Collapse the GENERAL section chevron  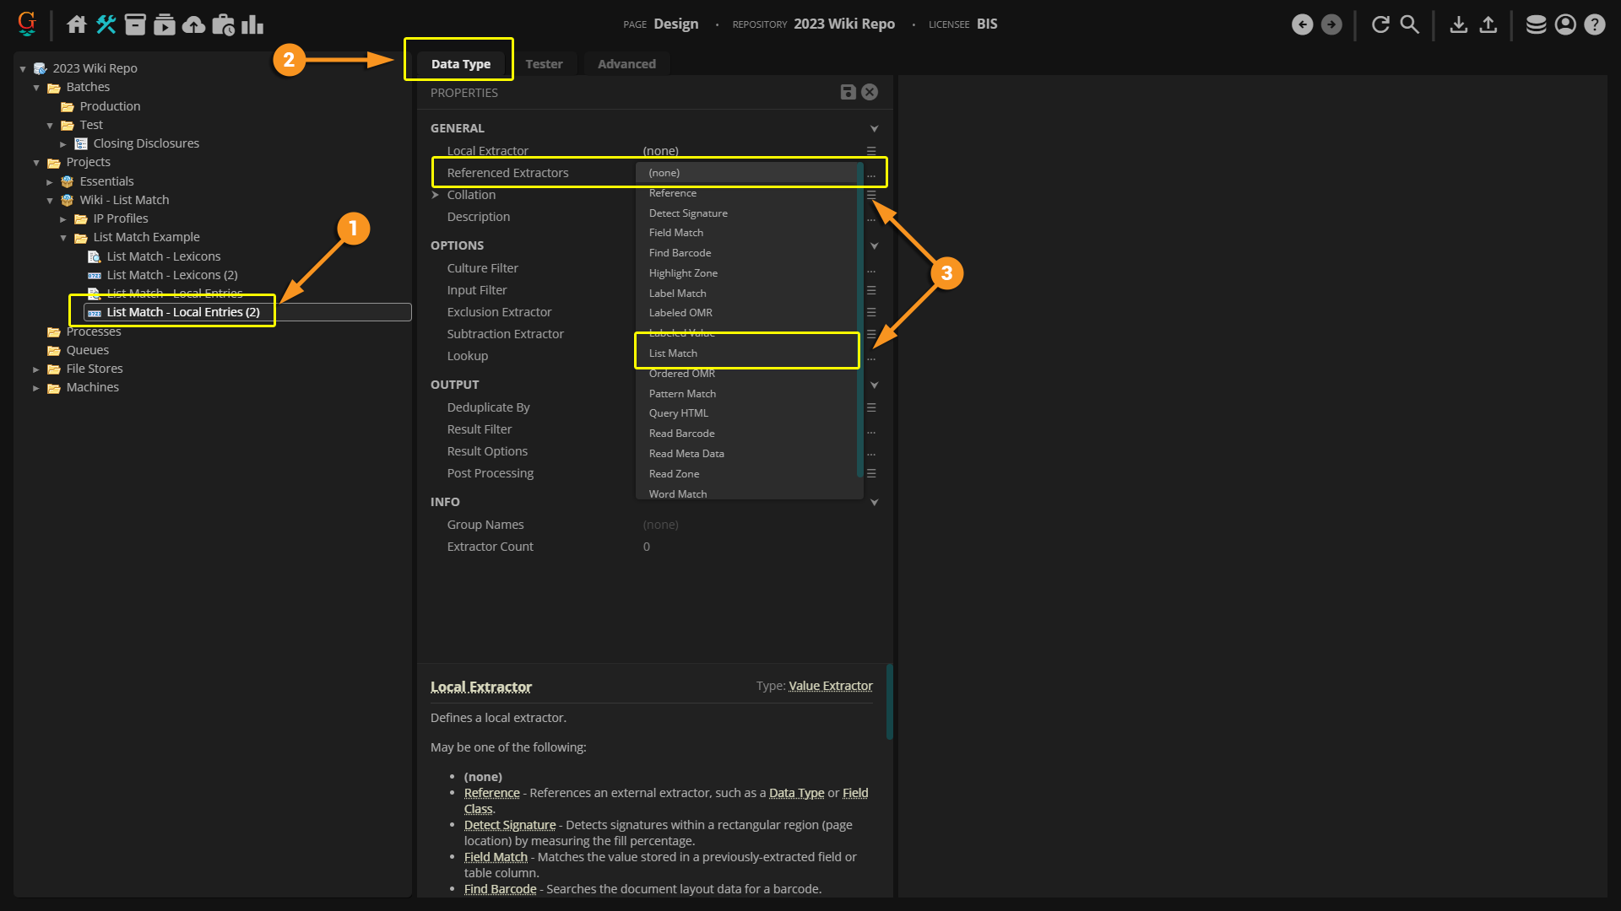(874, 129)
